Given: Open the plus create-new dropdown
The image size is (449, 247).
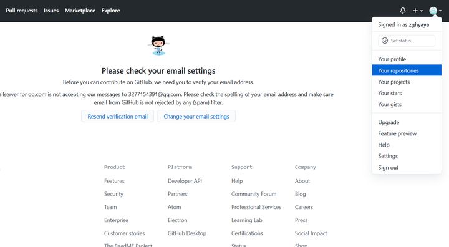Looking at the screenshot, I should (417, 11).
